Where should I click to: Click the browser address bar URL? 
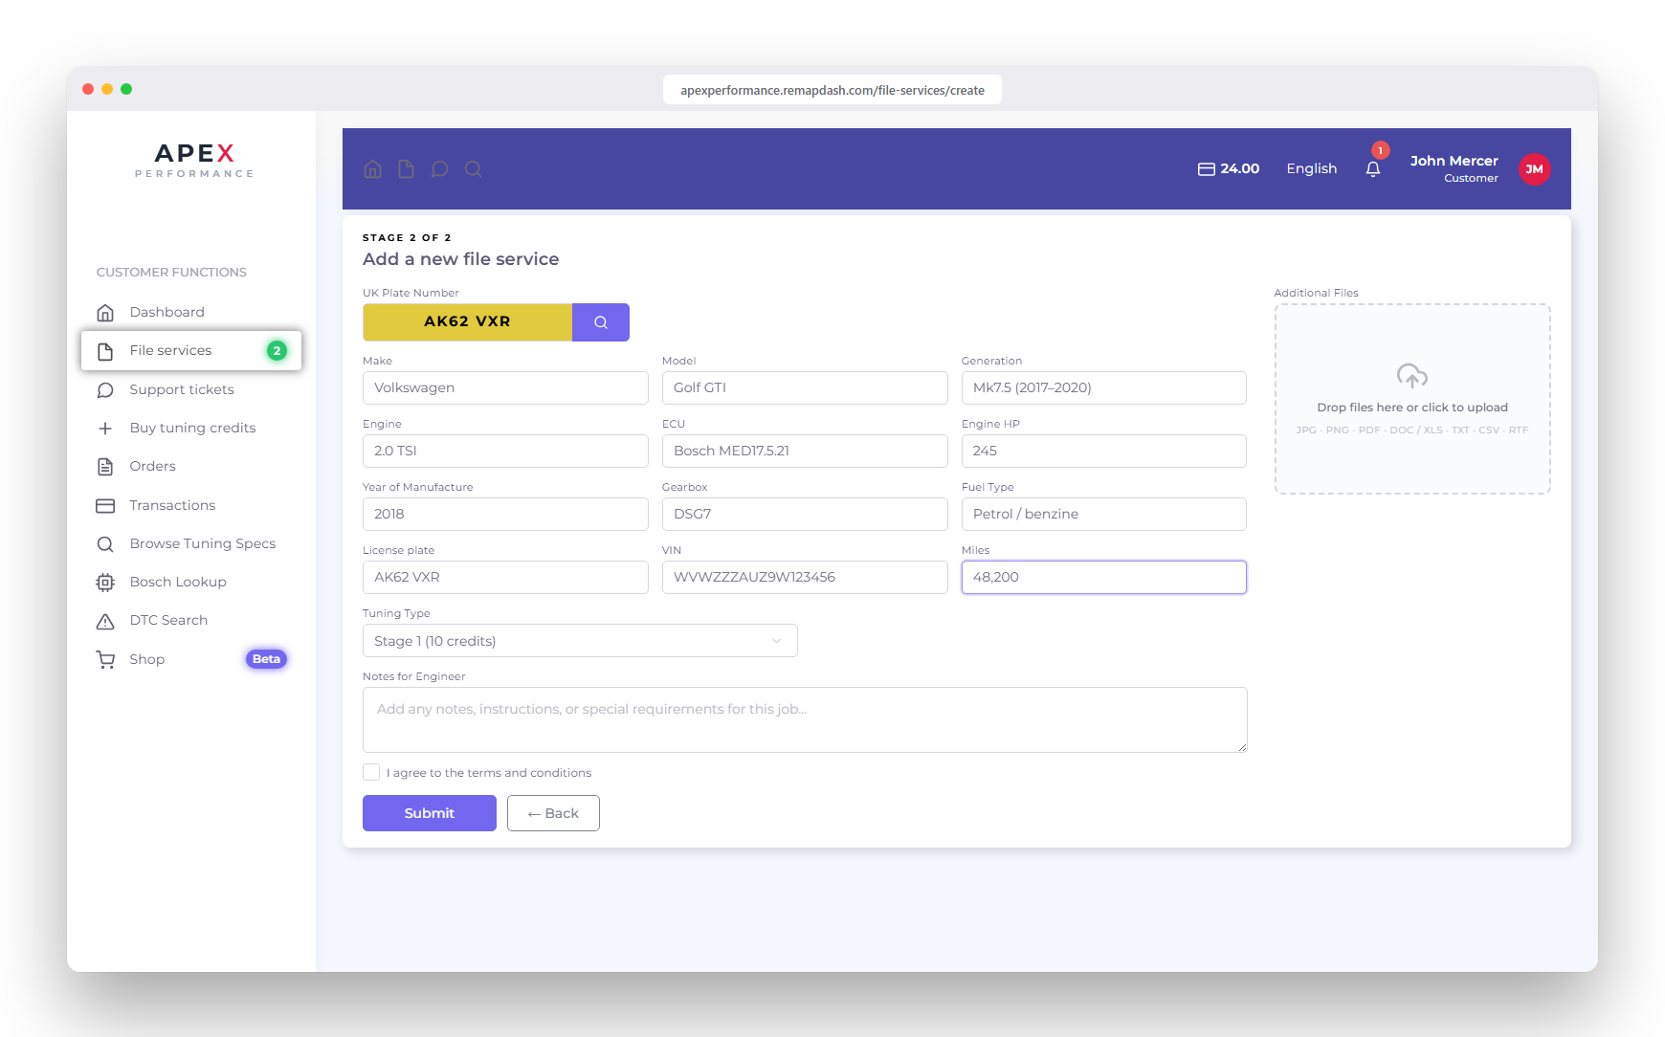pos(832,91)
